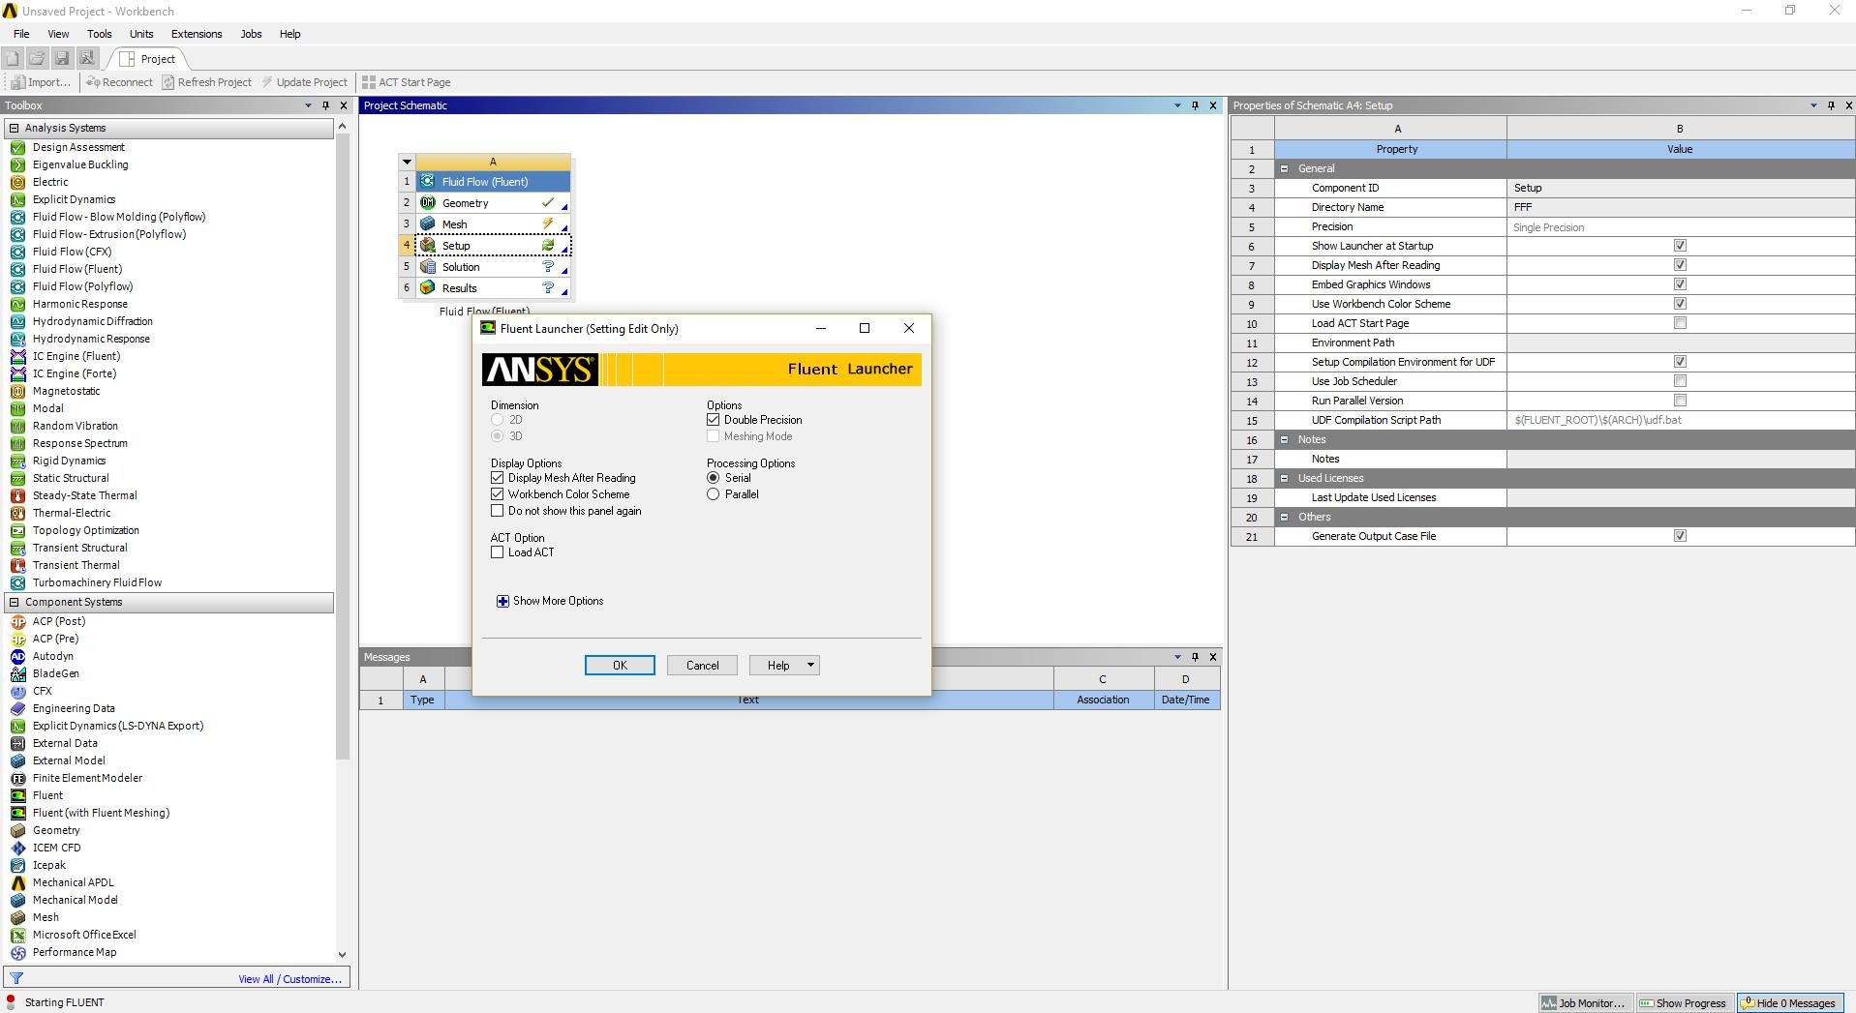Collapse the Analysis Systems toolbox group

[14, 128]
